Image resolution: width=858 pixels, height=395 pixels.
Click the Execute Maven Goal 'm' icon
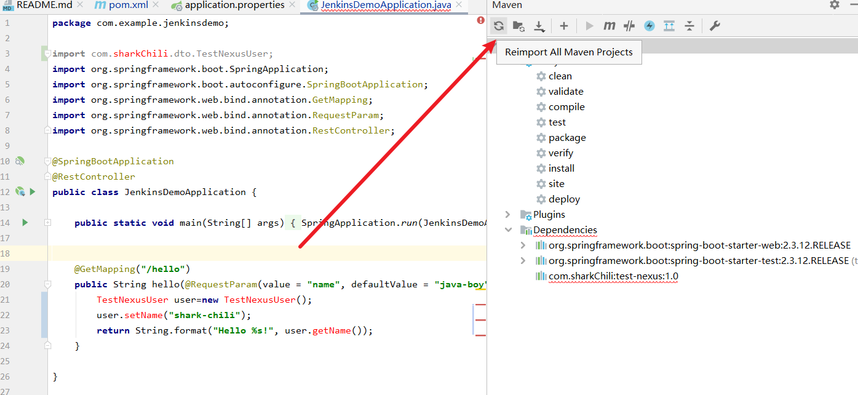[x=609, y=26]
